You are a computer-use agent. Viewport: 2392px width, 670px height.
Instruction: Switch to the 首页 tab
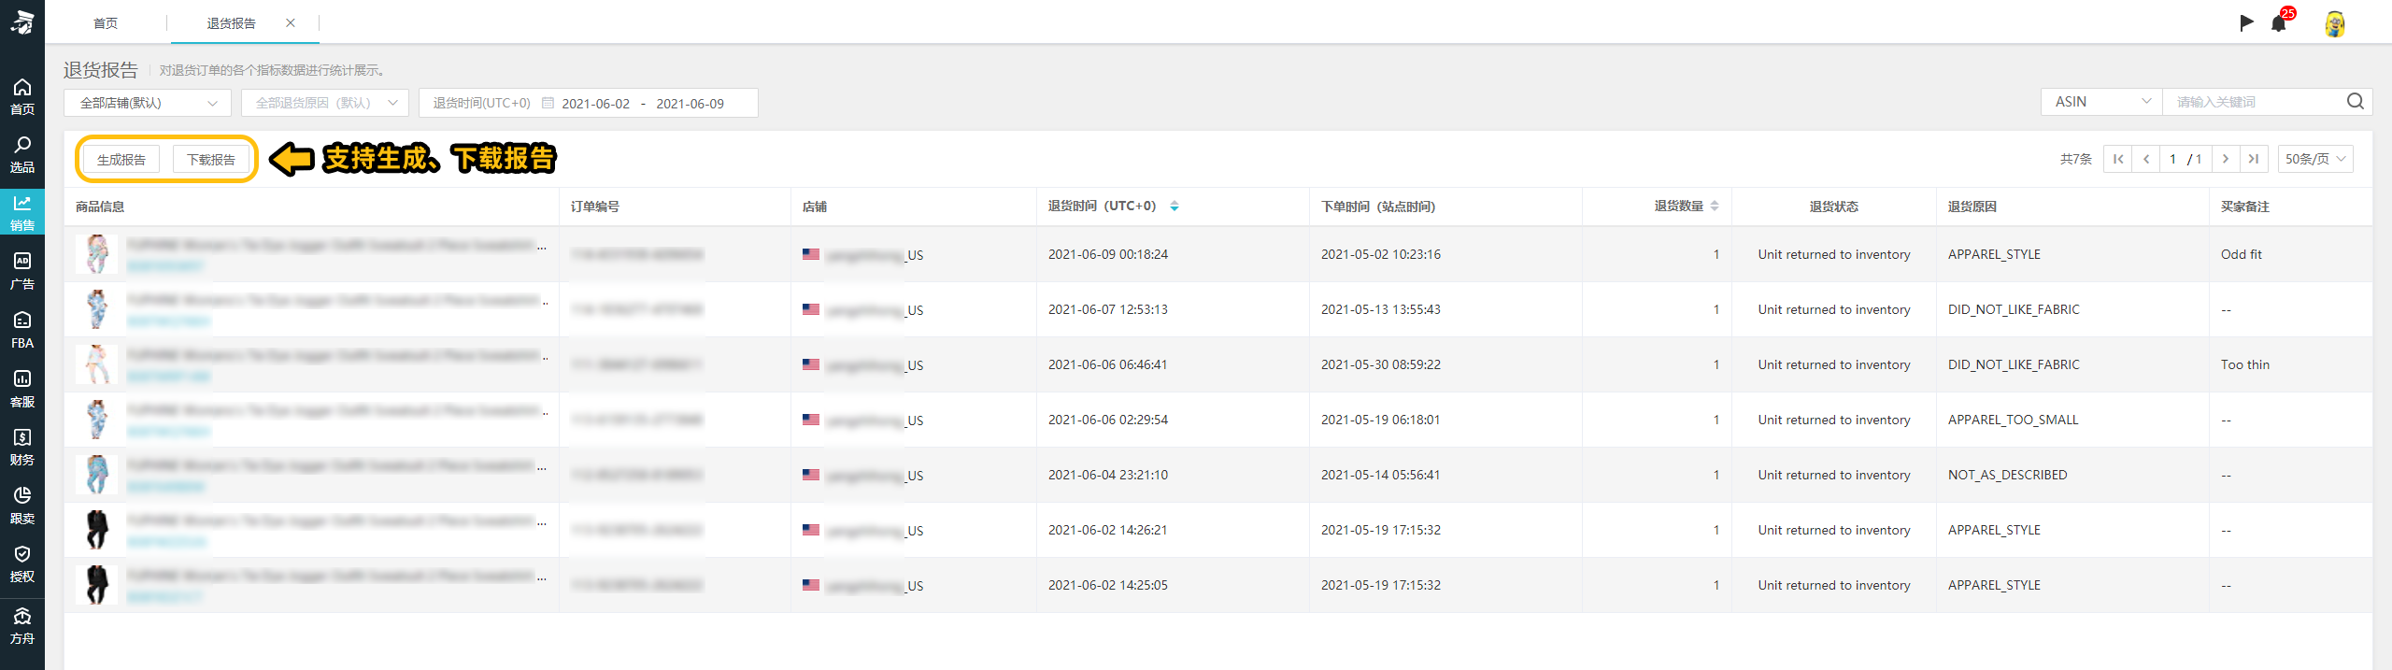106,23
